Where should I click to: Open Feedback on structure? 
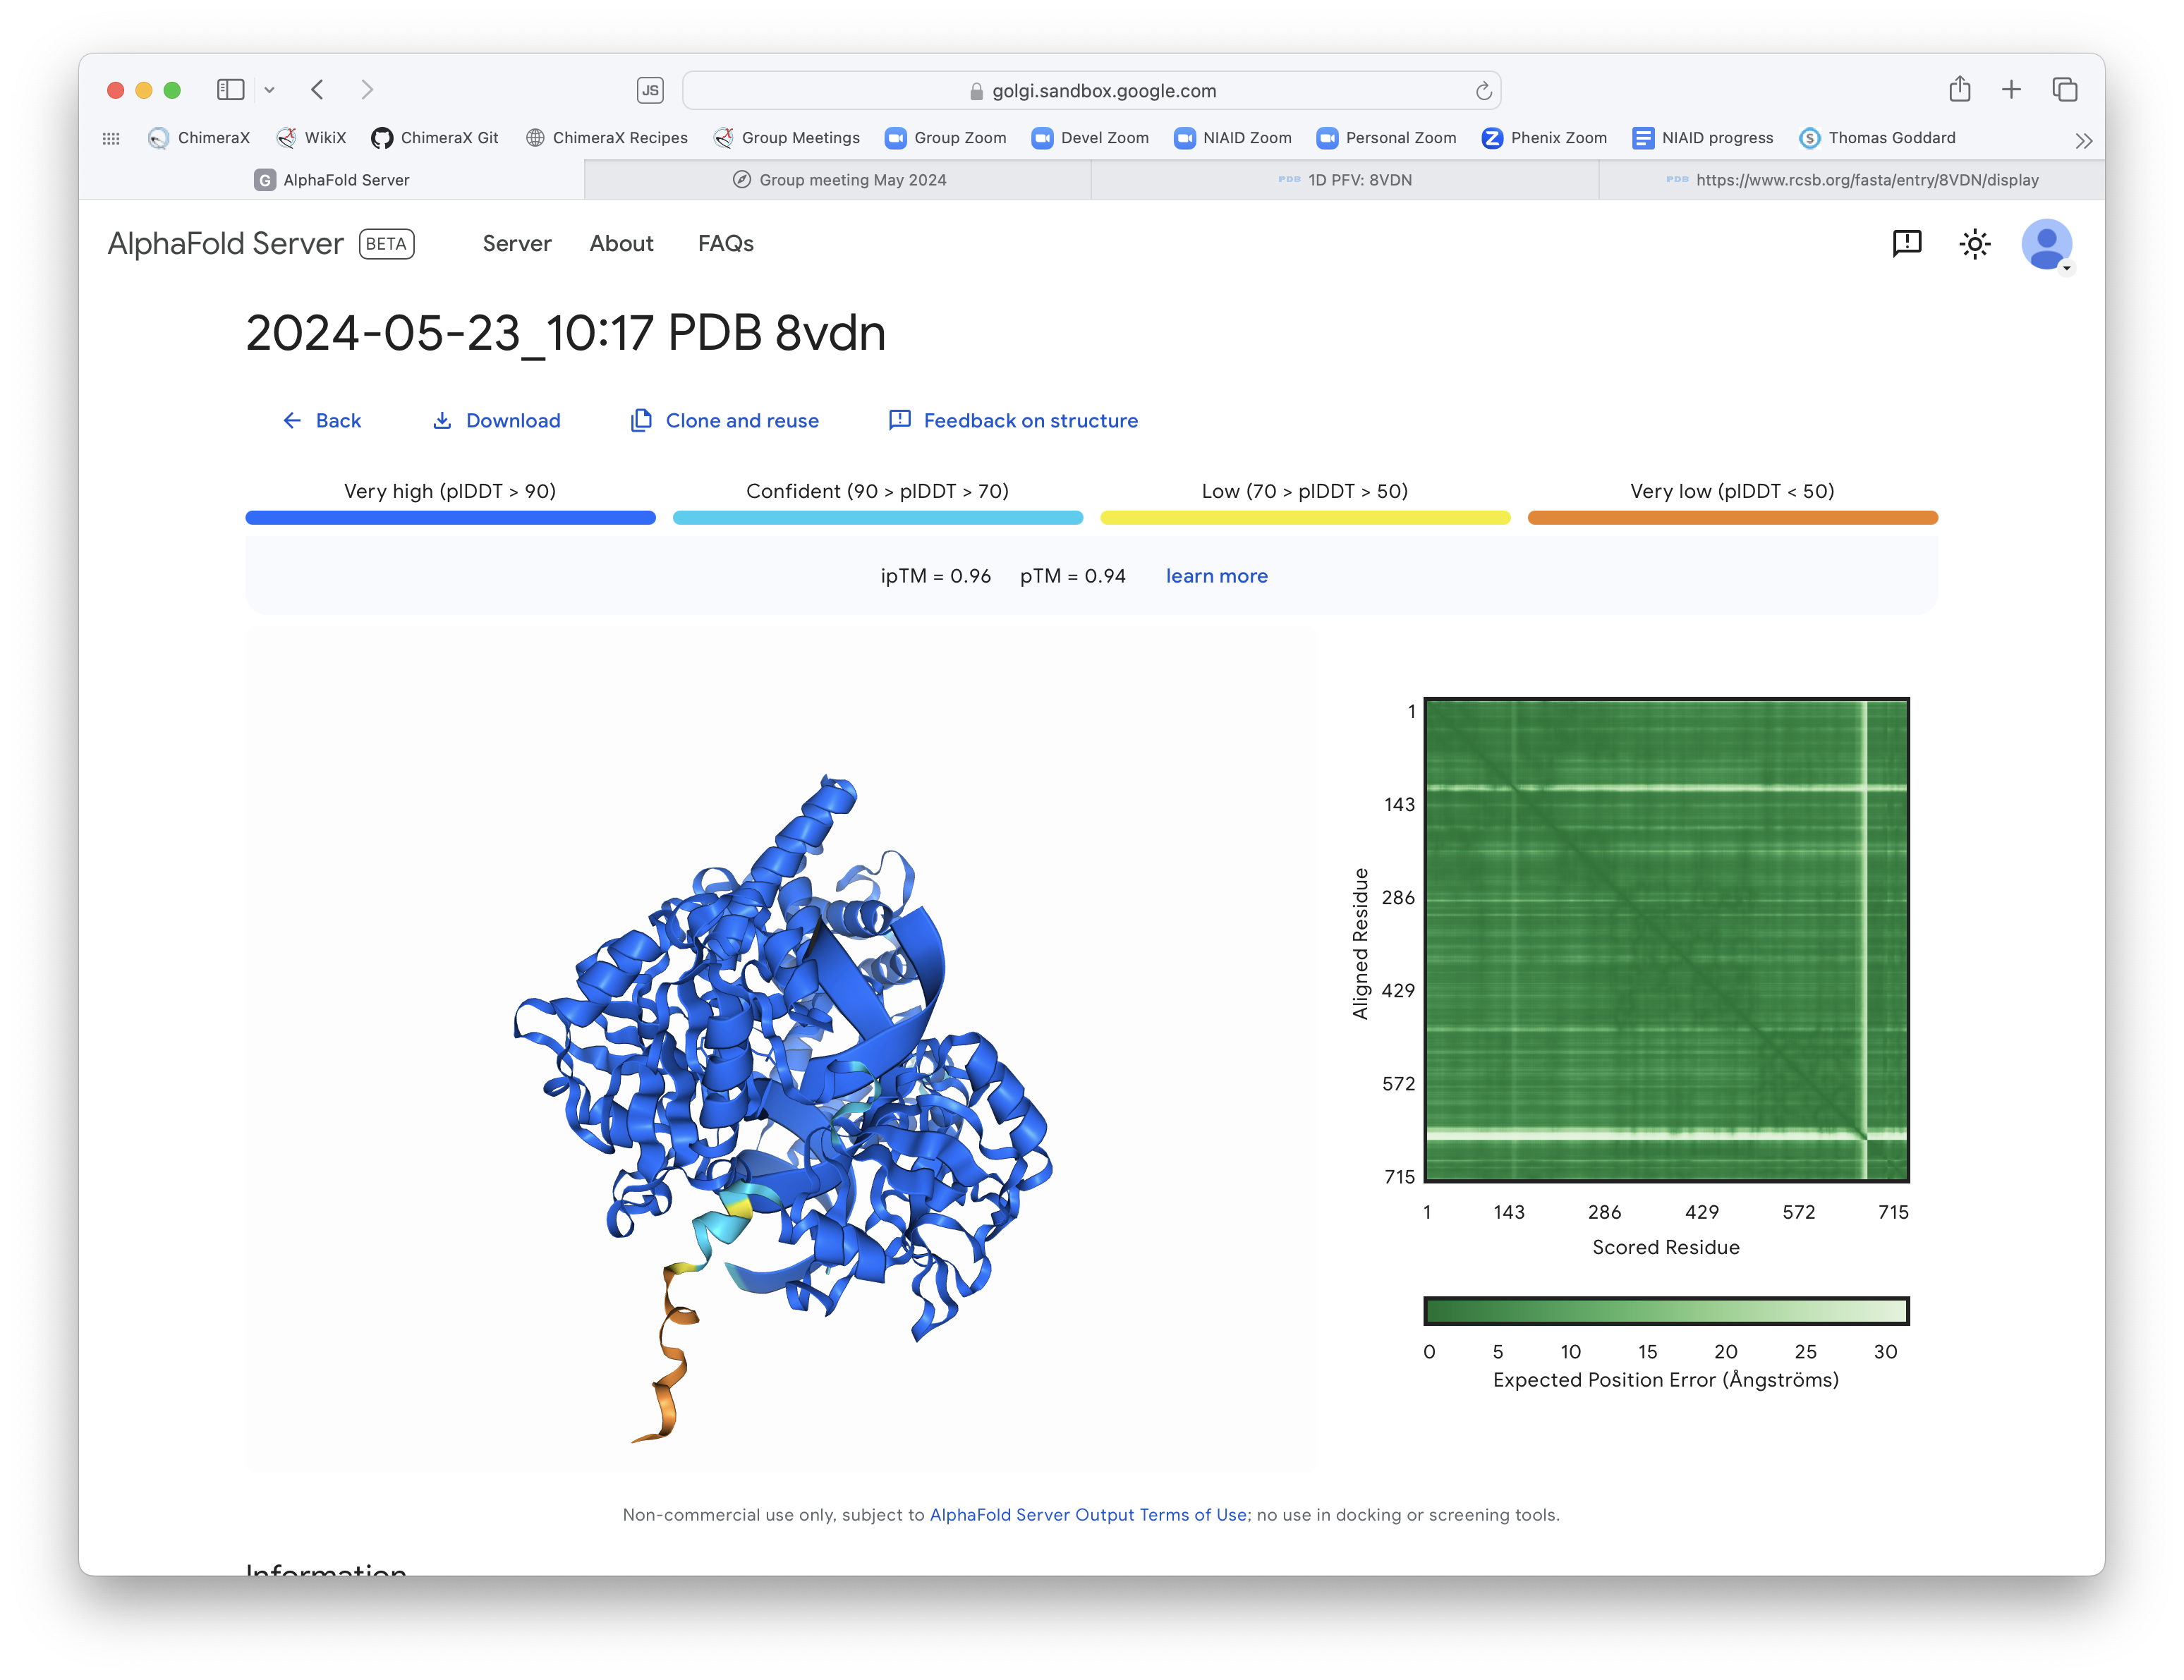(1013, 421)
